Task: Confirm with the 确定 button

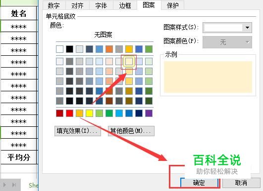Action: 199,183
